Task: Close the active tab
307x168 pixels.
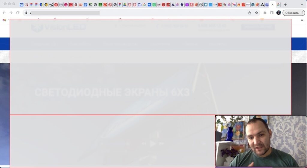Action: tap(273, 5)
